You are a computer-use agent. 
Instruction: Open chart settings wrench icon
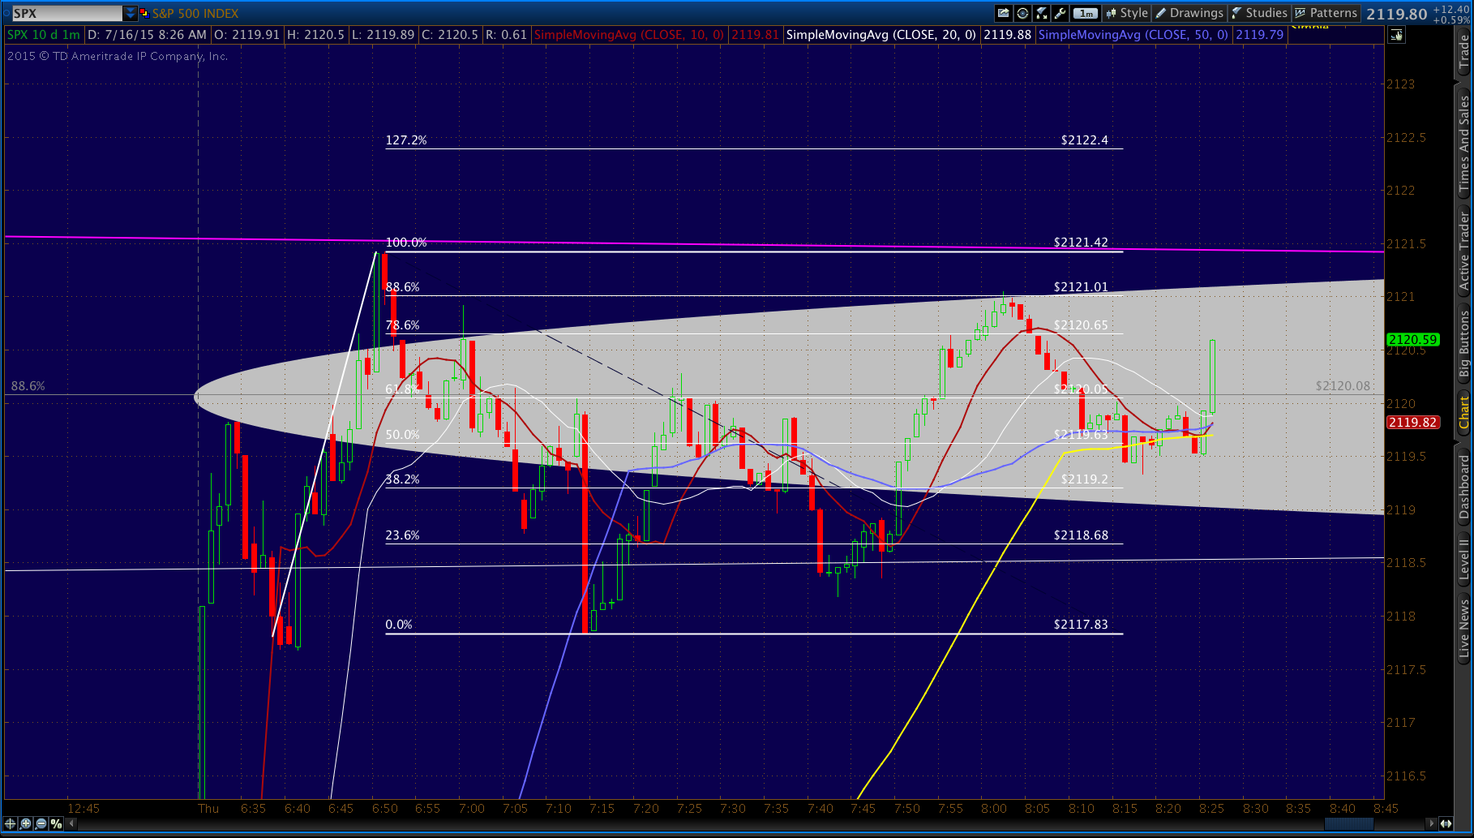[1061, 13]
